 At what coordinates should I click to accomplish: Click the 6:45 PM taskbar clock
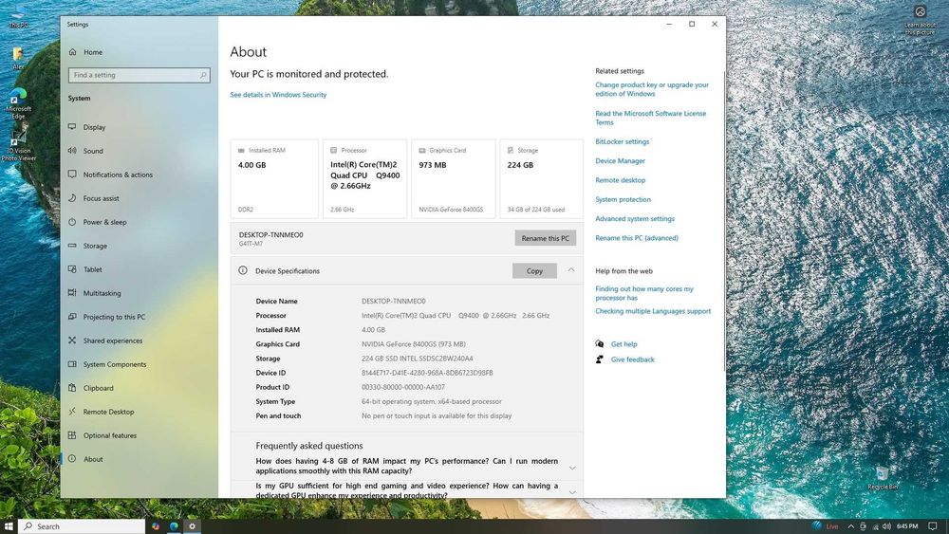907,526
